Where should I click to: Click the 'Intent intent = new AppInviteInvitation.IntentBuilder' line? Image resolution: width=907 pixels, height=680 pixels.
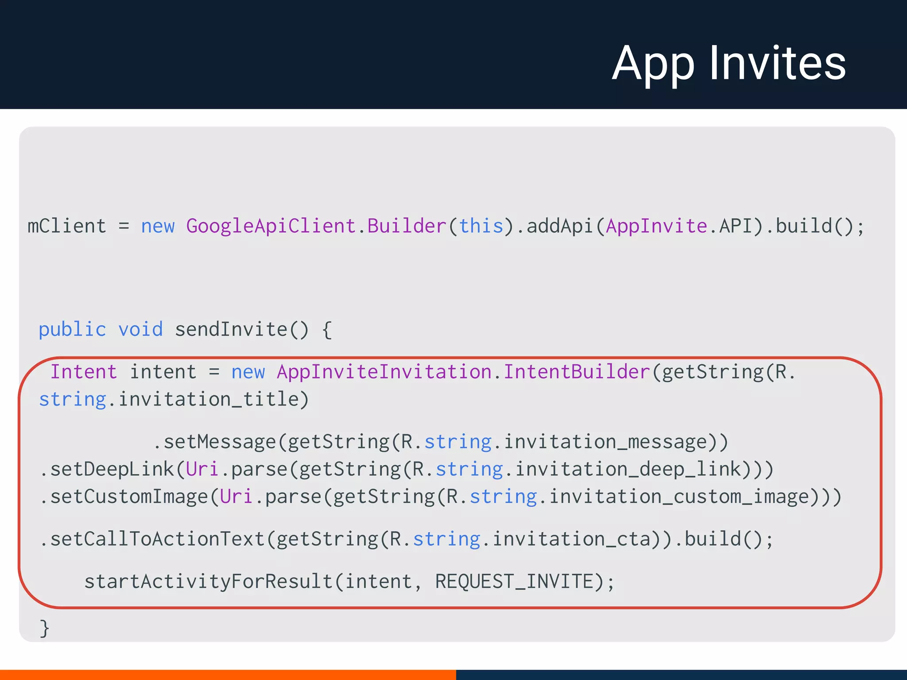[x=423, y=372]
